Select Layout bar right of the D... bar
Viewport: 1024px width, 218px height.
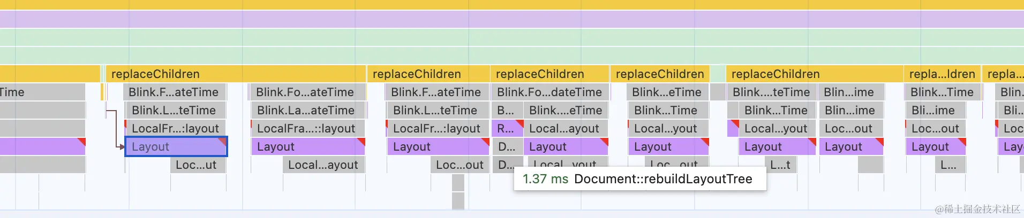pos(566,146)
